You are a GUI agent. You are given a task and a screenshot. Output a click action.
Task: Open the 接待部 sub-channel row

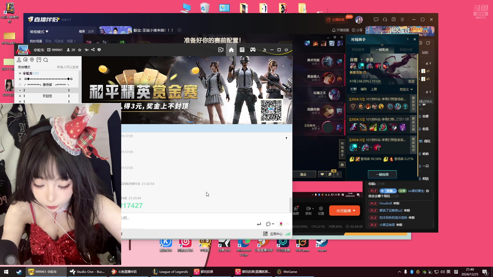tap(47, 85)
